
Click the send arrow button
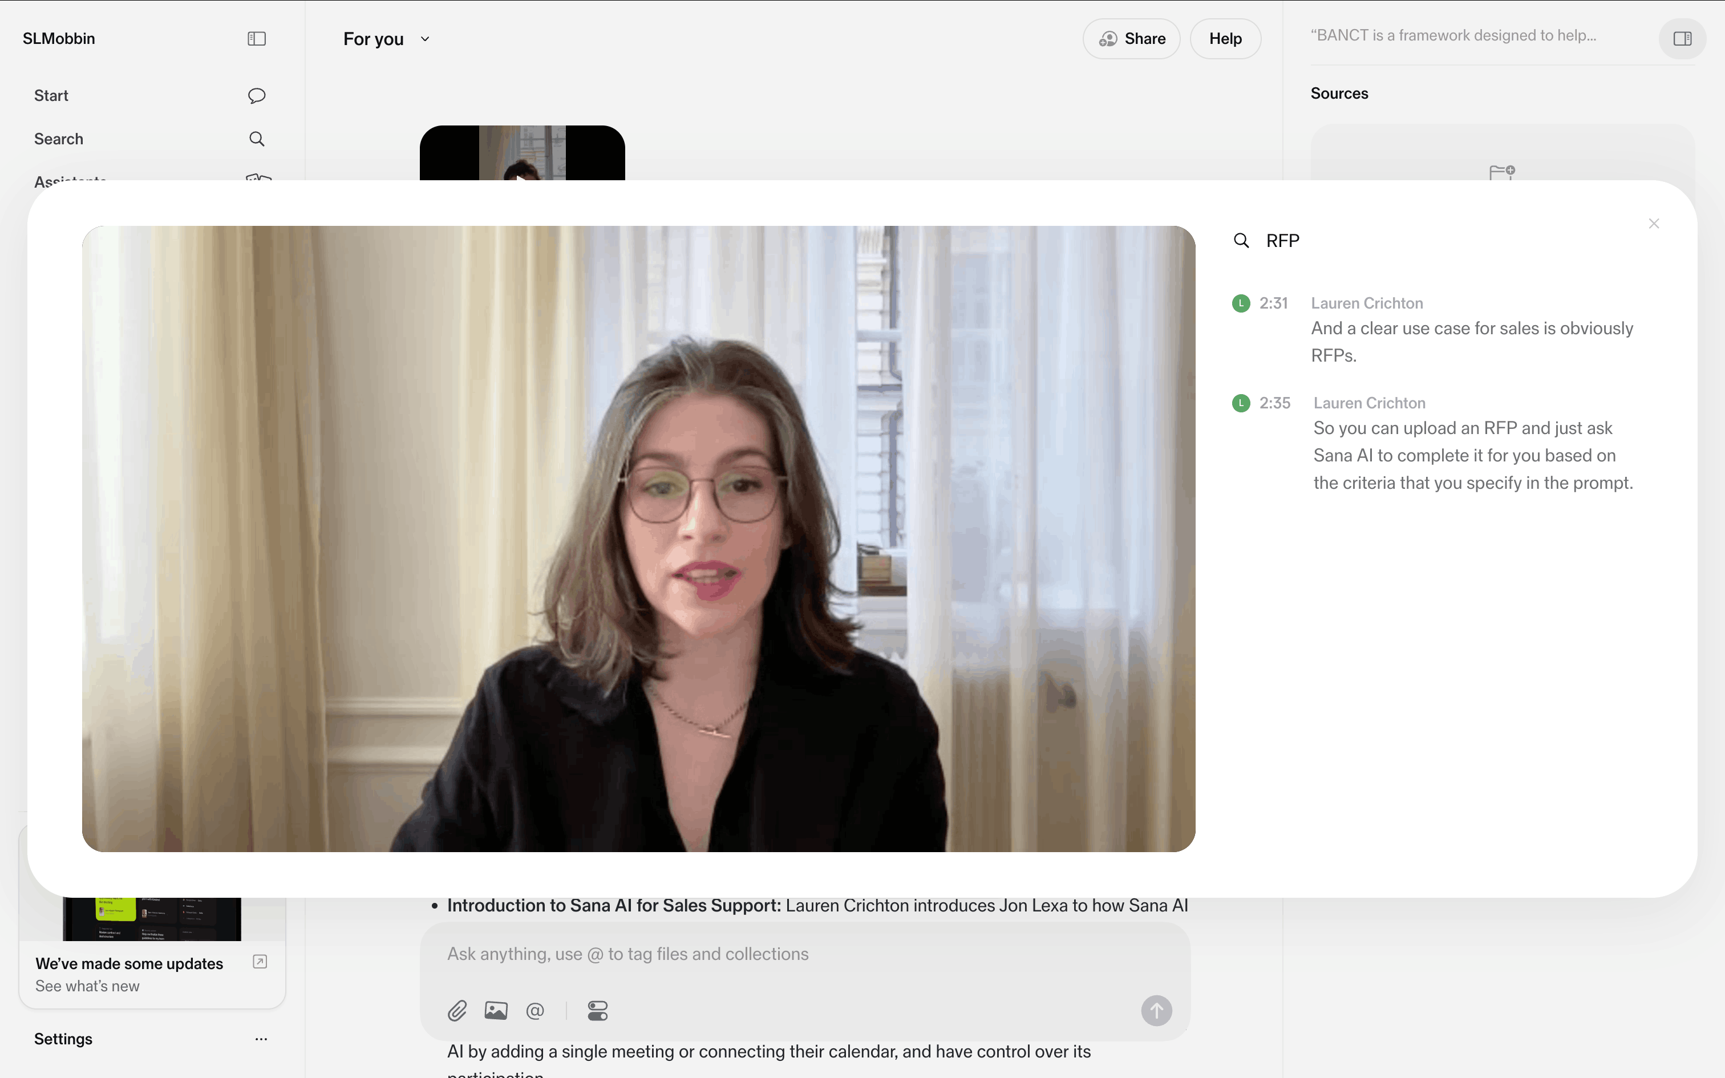click(x=1156, y=1010)
